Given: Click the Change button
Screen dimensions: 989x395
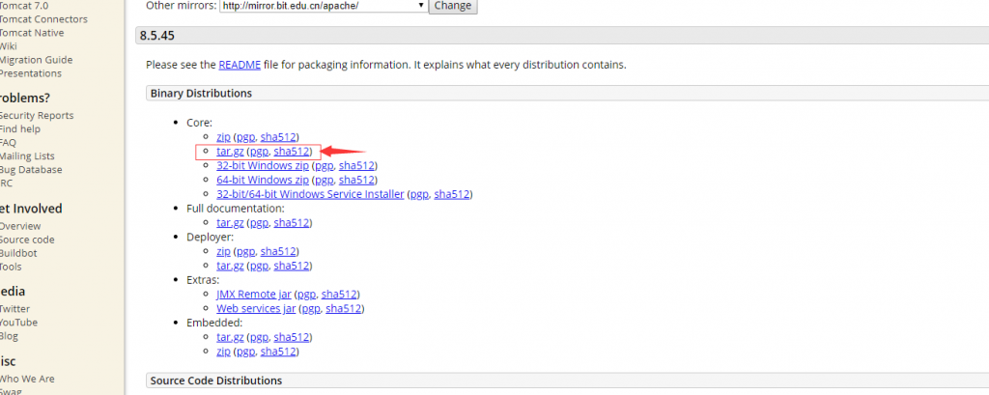Looking at the screenshot, I should (x=452, y=6).
